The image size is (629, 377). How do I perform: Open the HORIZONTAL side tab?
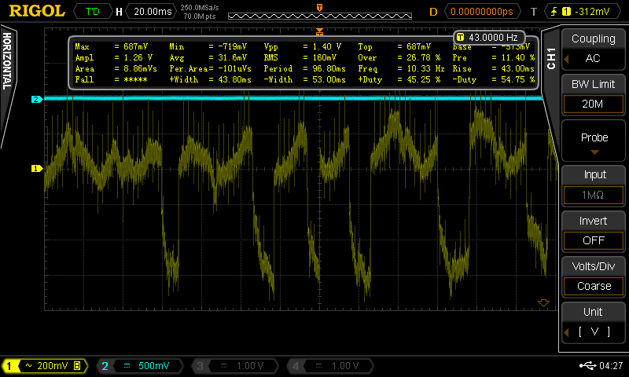[7, 61]
